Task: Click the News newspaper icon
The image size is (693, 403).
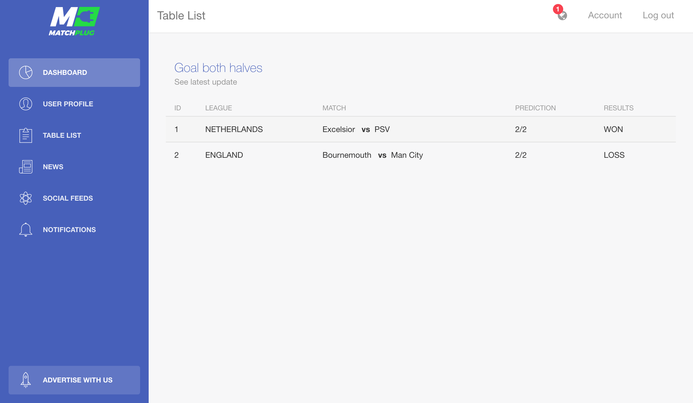Action: point(26,167)
